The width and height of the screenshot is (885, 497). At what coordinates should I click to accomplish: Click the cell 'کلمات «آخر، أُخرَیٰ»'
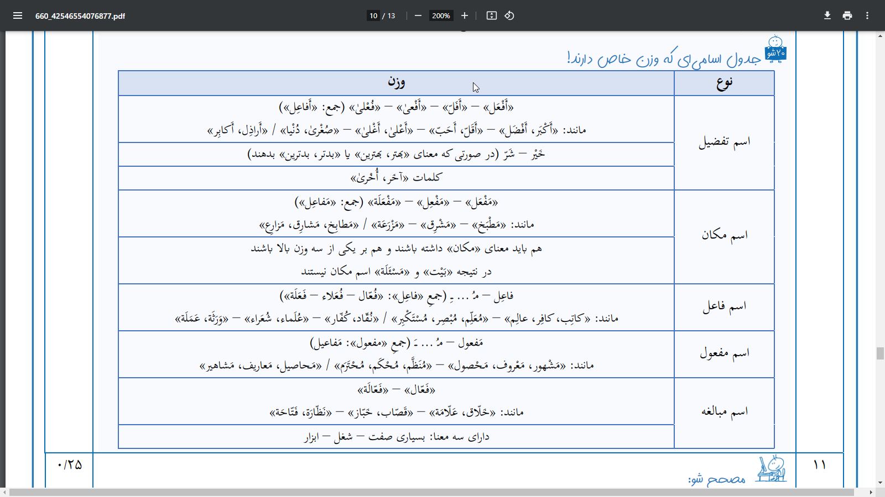point(396,178)
